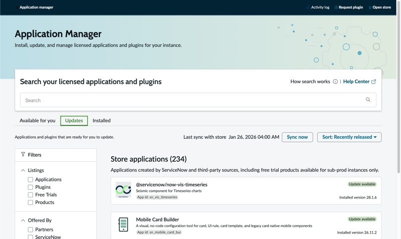Screen dimensions: 401x239
Task: Open the Sort: Recently released dropdown
Action: click(x=349, y=137)
